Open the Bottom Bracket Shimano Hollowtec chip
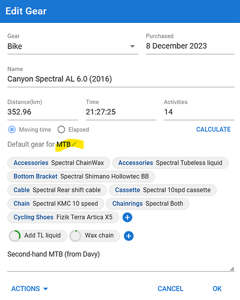Image resolution: width=240 pixels, height=300 pixels. (81, 176)
